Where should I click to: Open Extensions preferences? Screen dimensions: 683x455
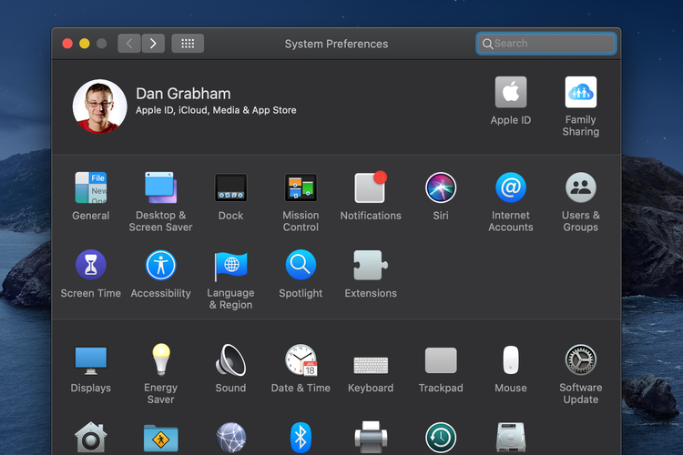(x=371, y=265)
